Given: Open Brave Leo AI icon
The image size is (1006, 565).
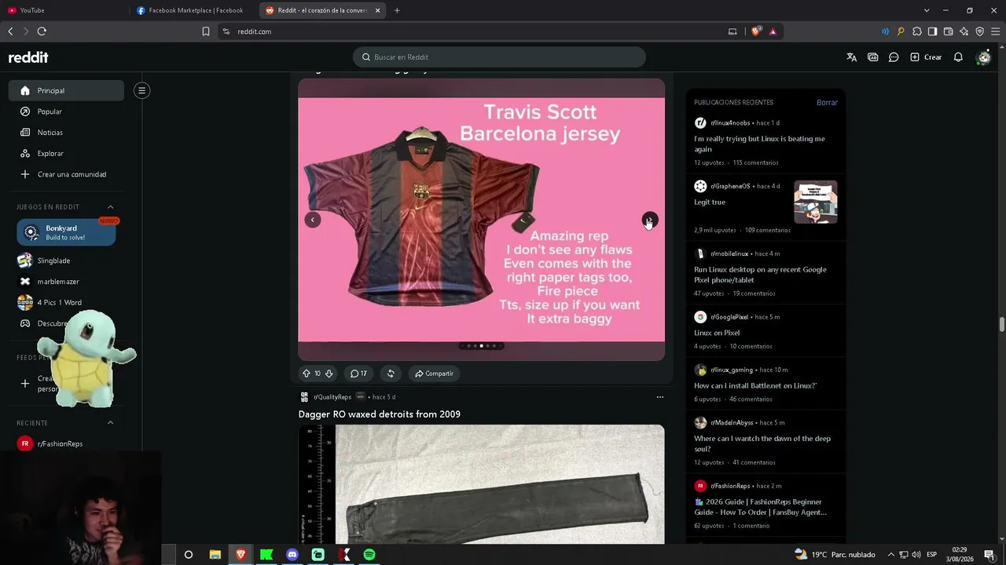Looking at the screenshot, I should pos(964,31).
